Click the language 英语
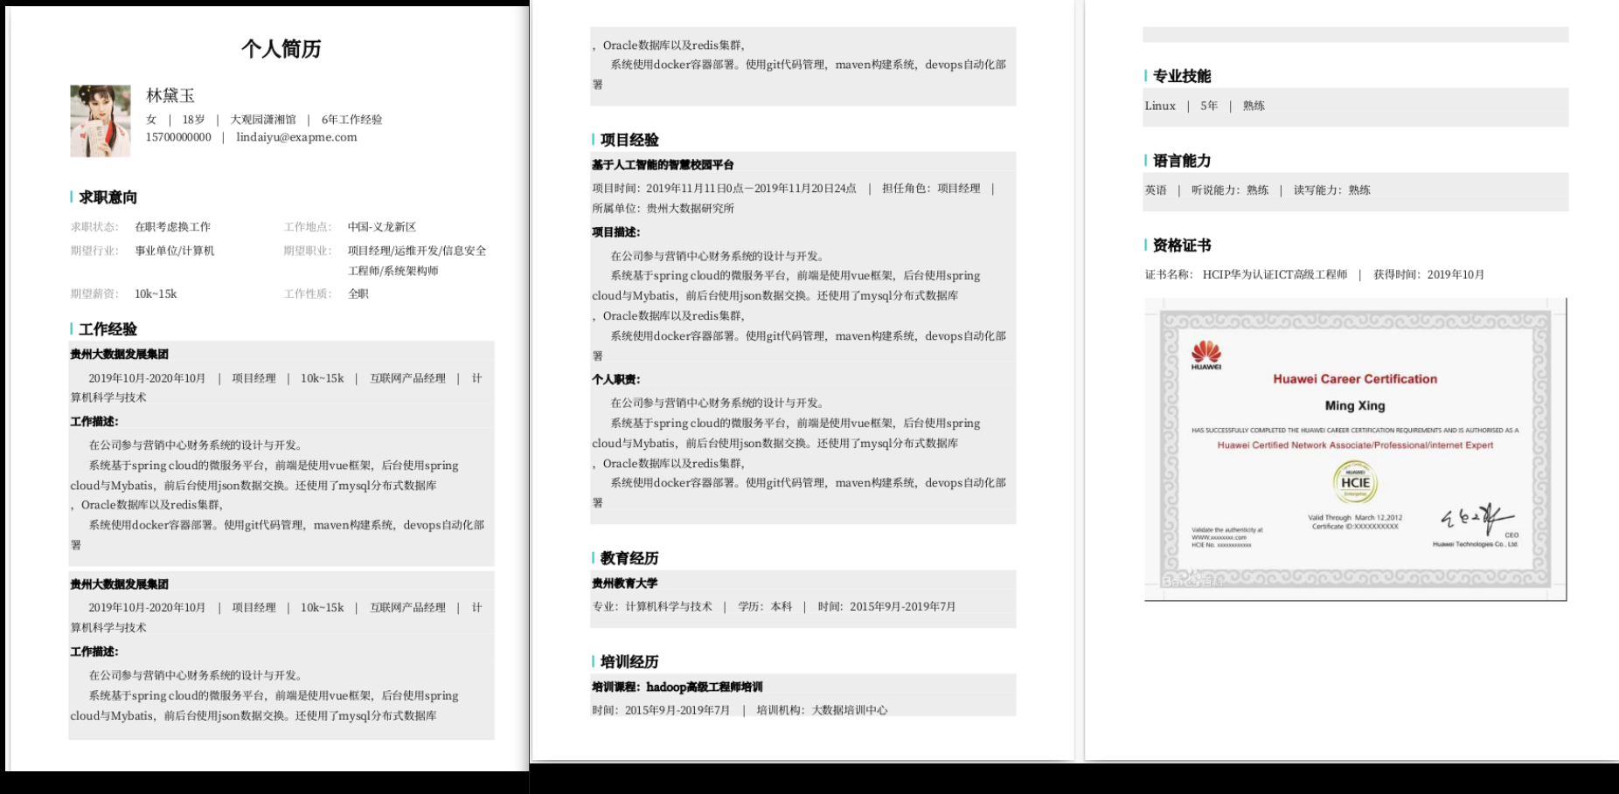The width and height of the screenshot is (1619, 794). point(1156,190)
